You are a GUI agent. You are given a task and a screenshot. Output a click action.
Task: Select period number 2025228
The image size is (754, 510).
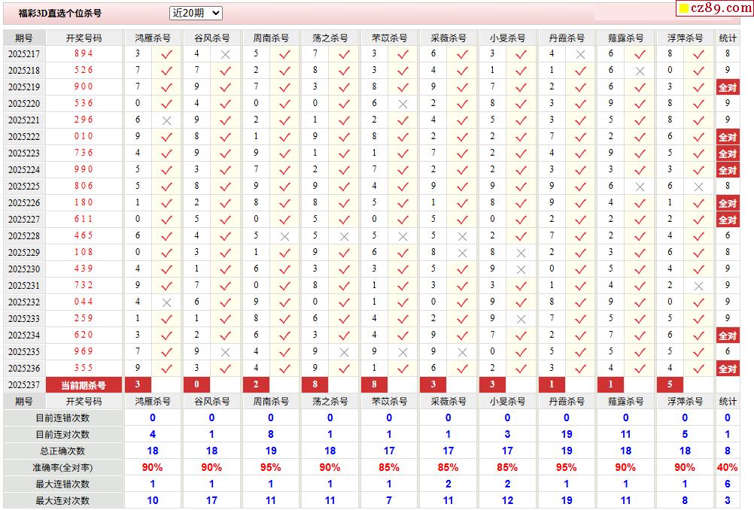(x=24, y=236)
